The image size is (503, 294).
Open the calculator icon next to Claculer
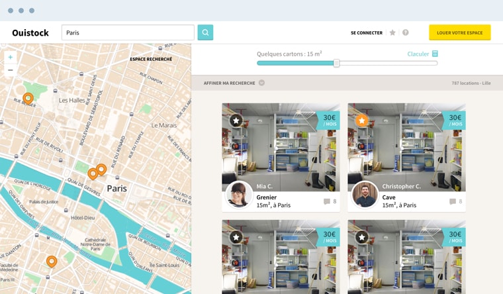point(435,54)
